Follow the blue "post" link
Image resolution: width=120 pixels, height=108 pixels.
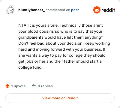[75, 10]
